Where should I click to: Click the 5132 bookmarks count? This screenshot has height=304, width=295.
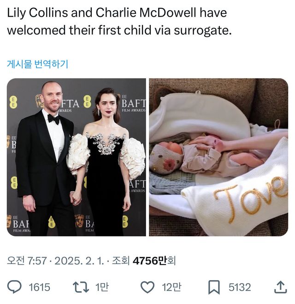click(240, 287)
